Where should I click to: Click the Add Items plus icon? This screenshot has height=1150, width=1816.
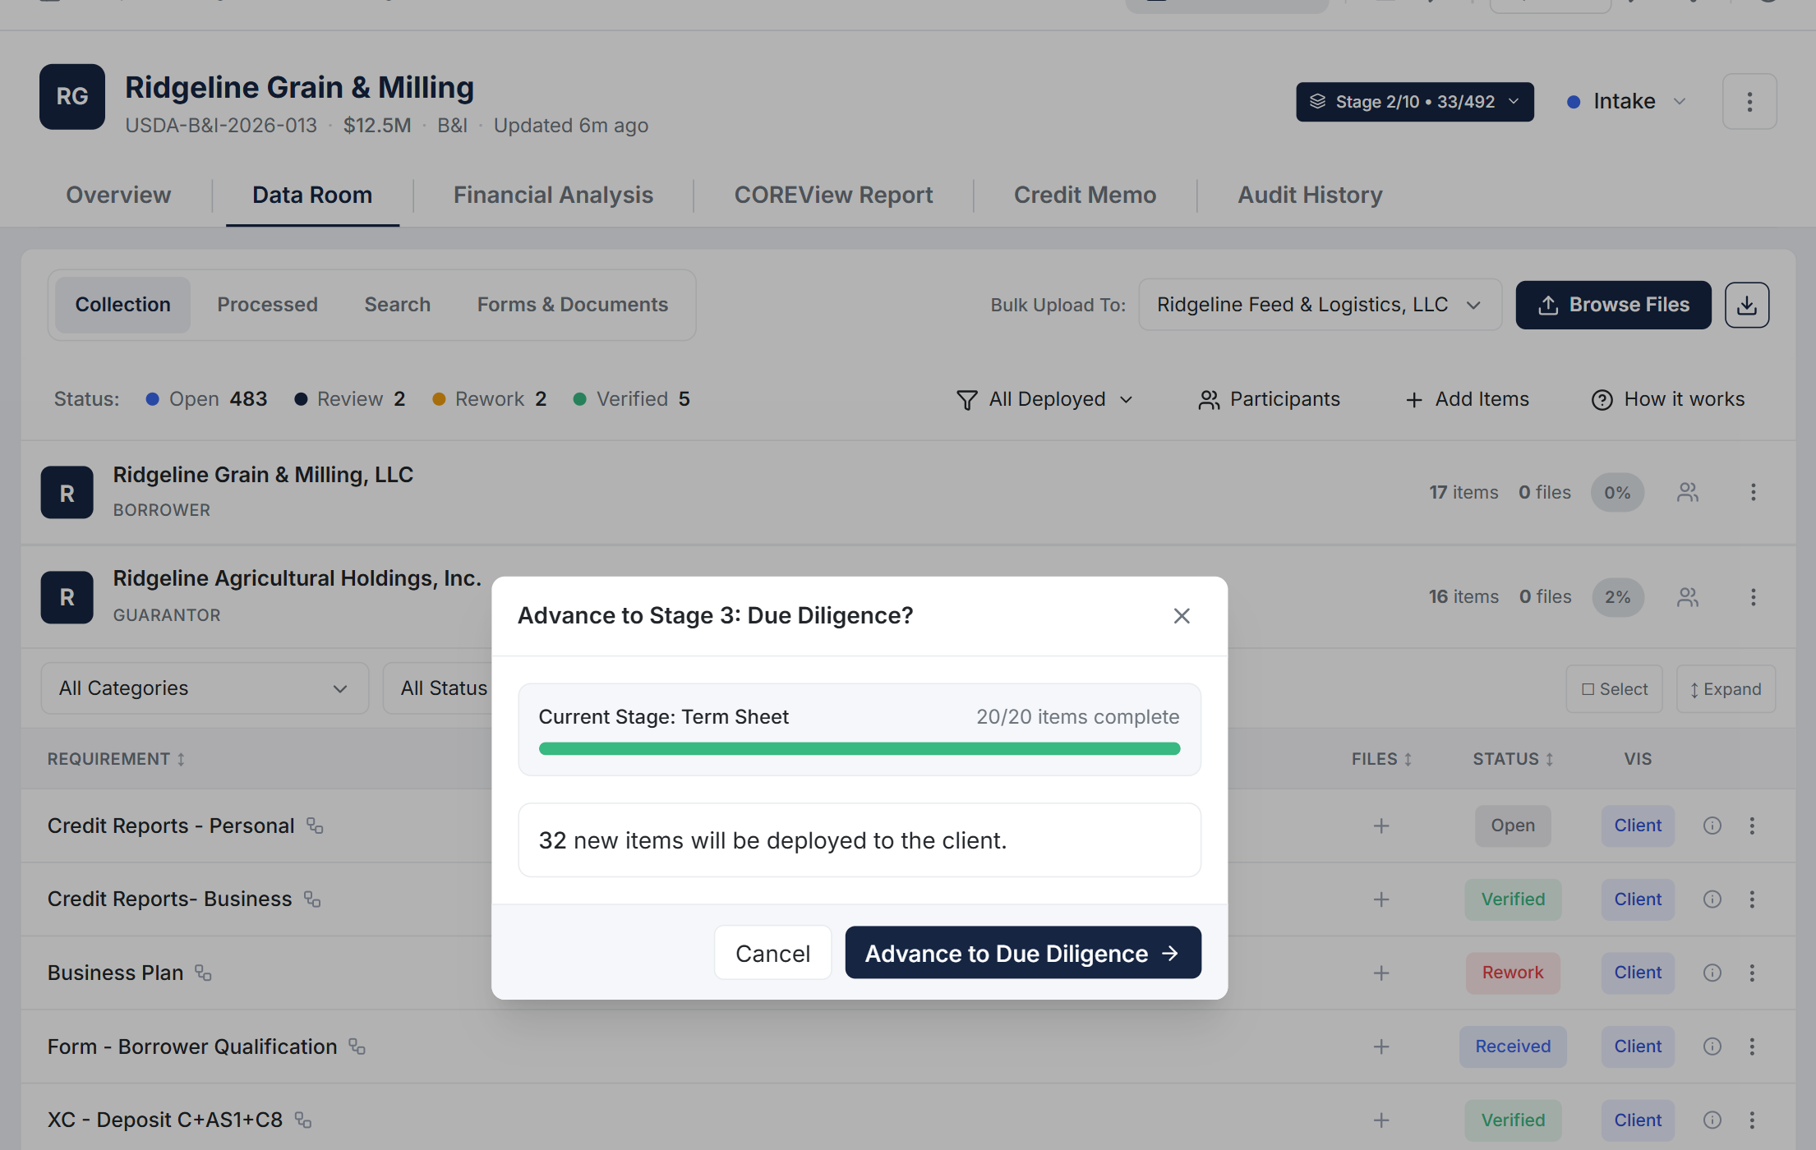tap(1414, 399)
